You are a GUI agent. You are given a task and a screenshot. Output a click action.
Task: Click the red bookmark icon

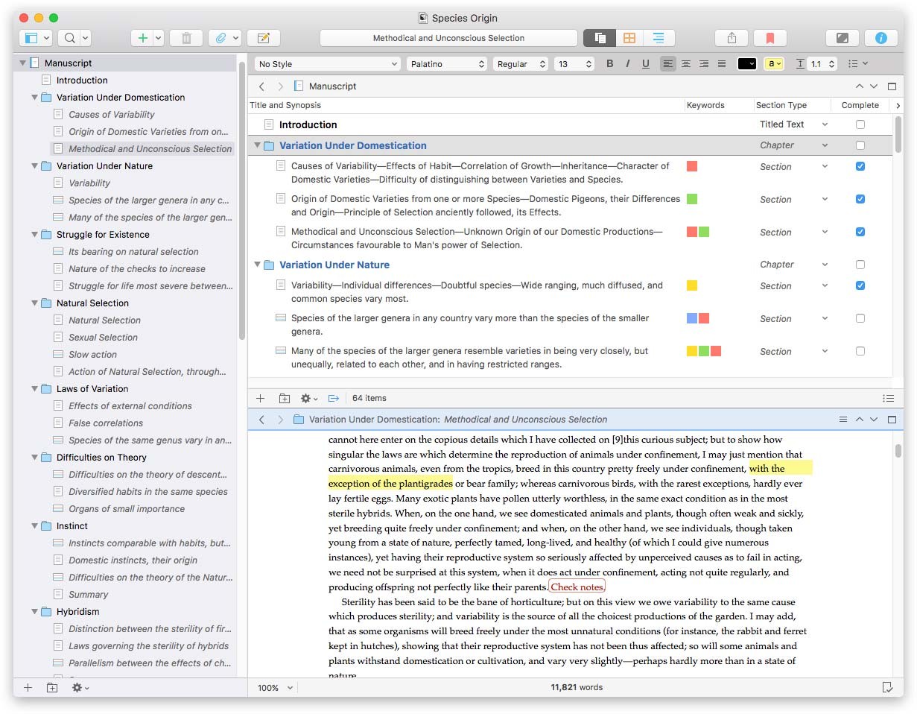point(770,38)
